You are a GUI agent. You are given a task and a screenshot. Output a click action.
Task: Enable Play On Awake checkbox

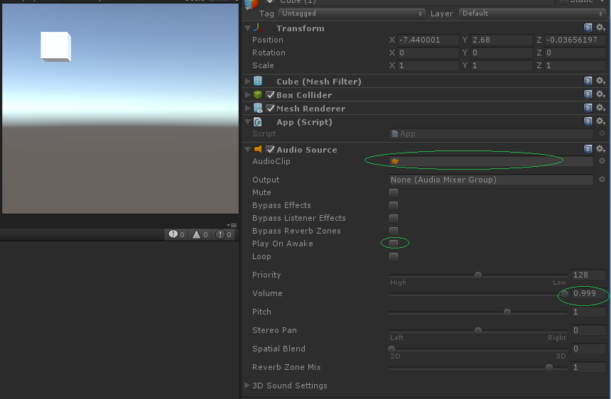pyautogui.click(x=394, y=244)
